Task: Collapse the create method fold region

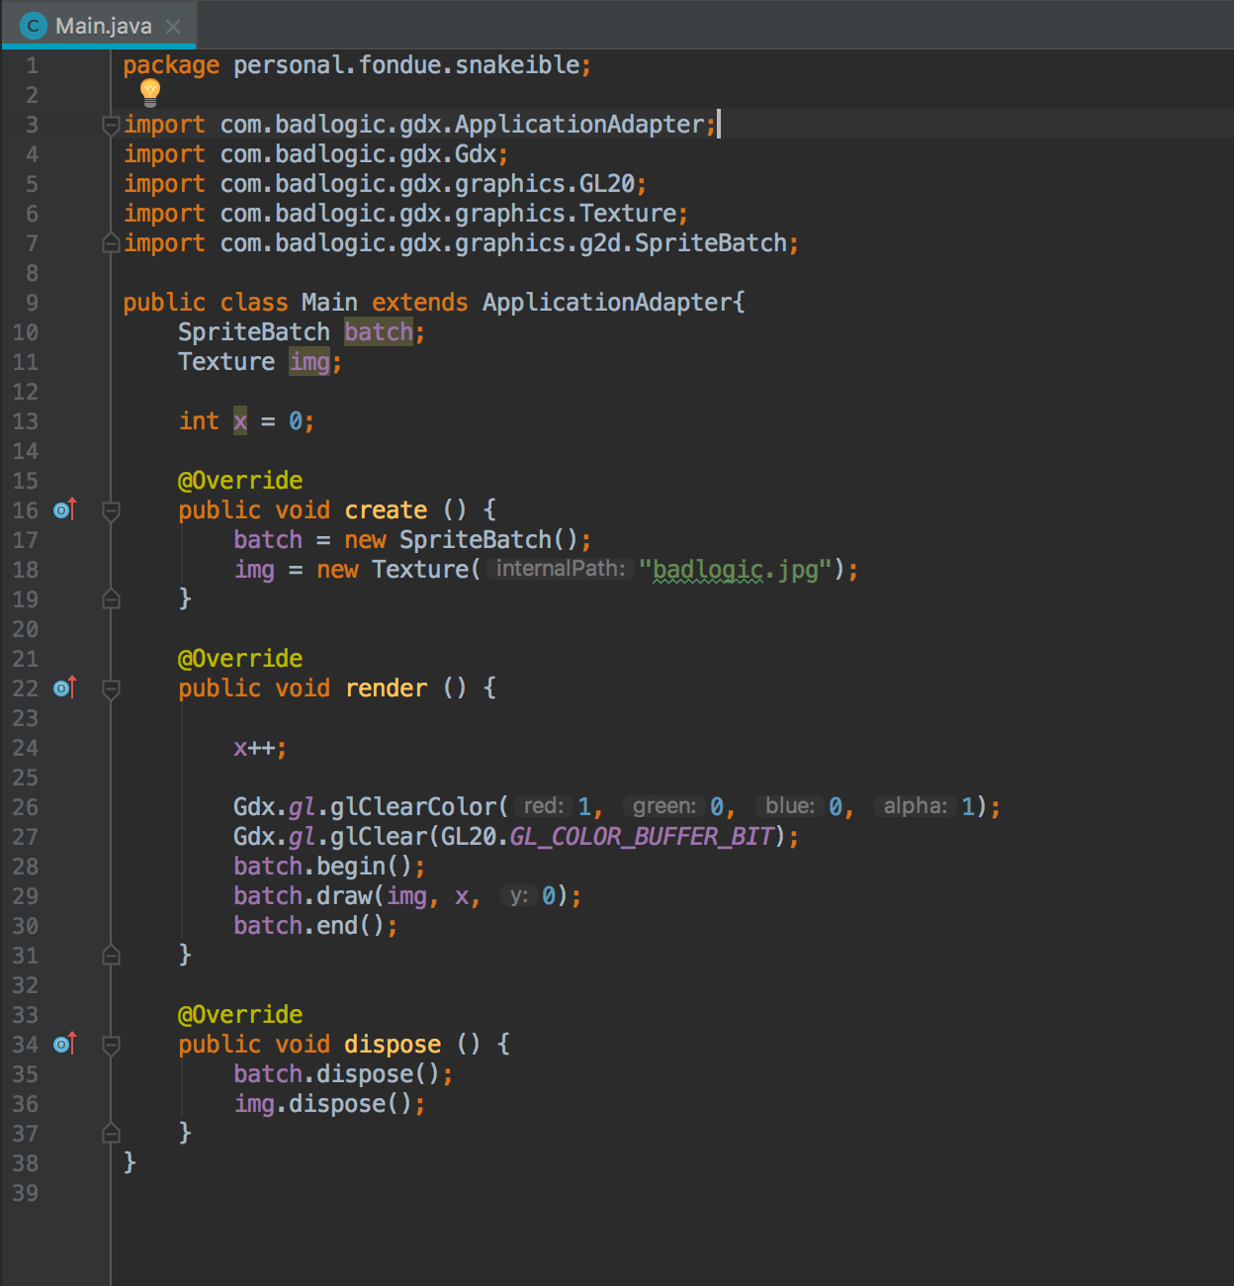Action: tap(110, 511)
